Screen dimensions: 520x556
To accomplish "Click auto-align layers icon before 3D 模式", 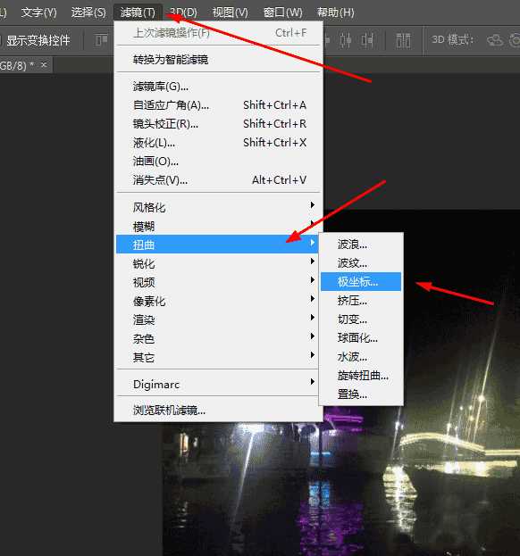I will (x=403, y=40).
